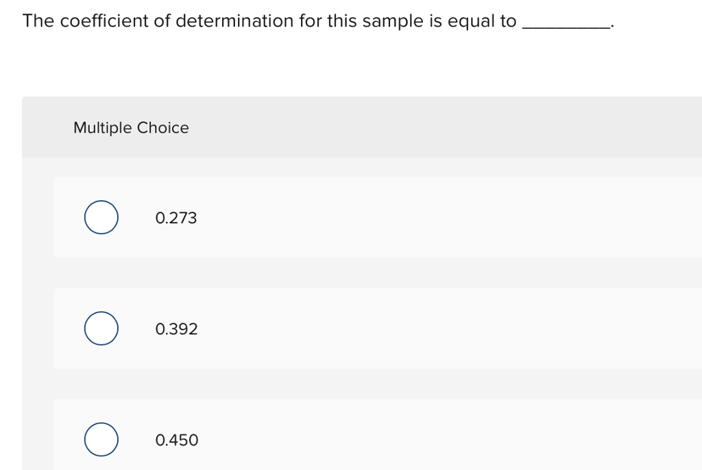The height and width of the screenshot is (470, 702).
Task: Click the word "this" in the question
Action: pyautogui.click(x=342, y=21)
